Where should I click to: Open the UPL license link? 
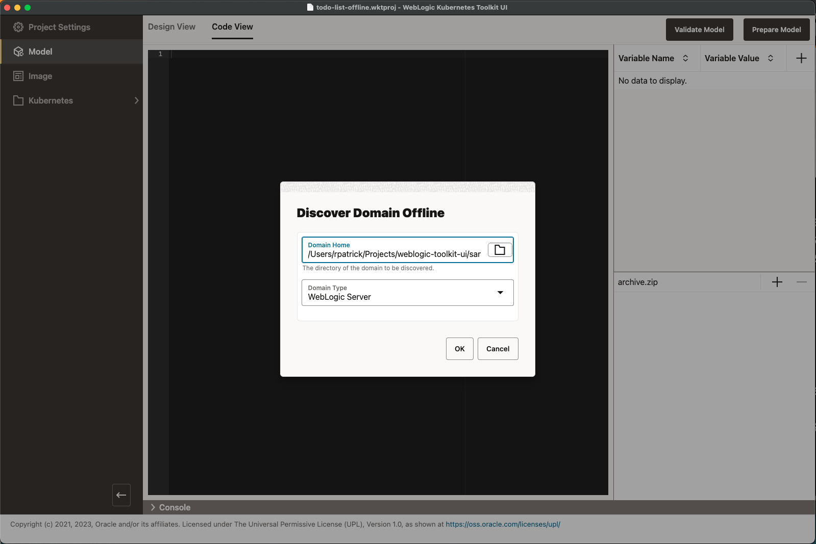(x=503, y=524)
